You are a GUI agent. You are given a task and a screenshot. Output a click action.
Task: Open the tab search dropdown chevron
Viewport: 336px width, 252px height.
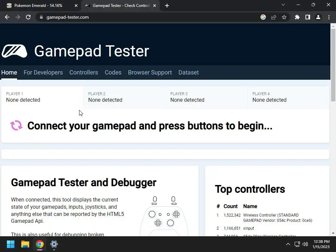[283, 5]
